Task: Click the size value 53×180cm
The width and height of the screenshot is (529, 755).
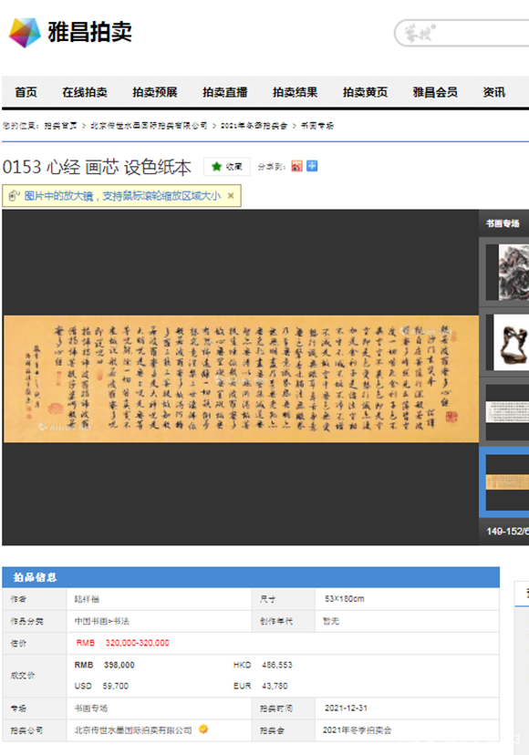Action: coord(344,599)
